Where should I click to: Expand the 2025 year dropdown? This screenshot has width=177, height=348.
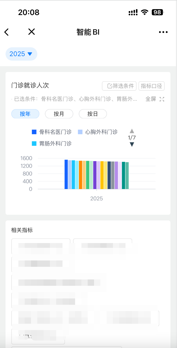pyautogui.click(x=21, y=54)
